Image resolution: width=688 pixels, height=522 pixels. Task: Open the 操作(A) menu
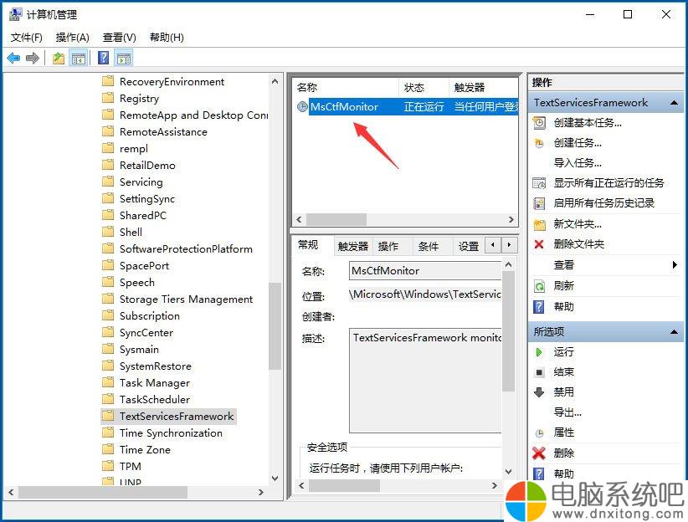(72, 38)
